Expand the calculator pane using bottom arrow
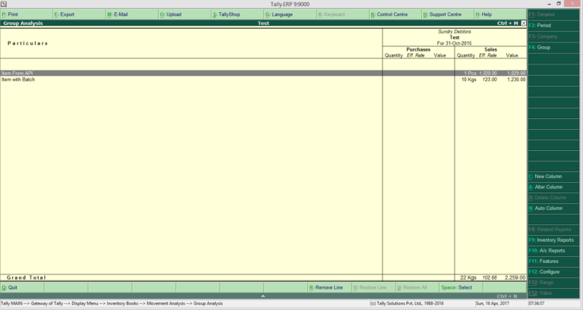583x310 pixels. pos(263,296)
